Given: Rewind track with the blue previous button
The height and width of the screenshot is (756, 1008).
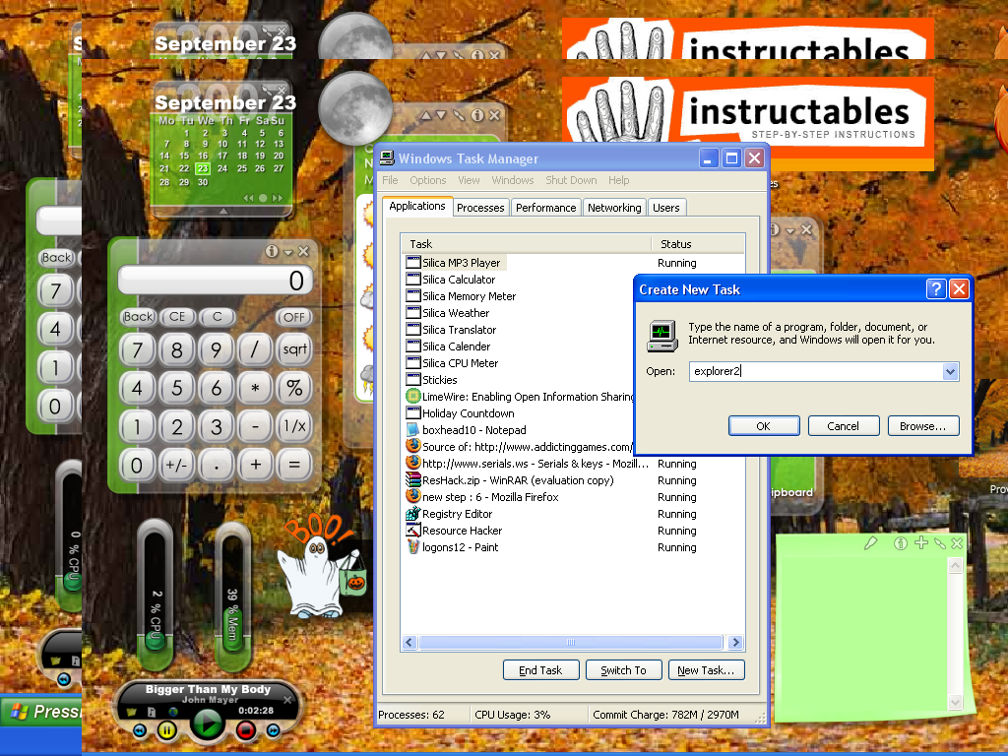Looking at the screenshot, I should (140, 731).
